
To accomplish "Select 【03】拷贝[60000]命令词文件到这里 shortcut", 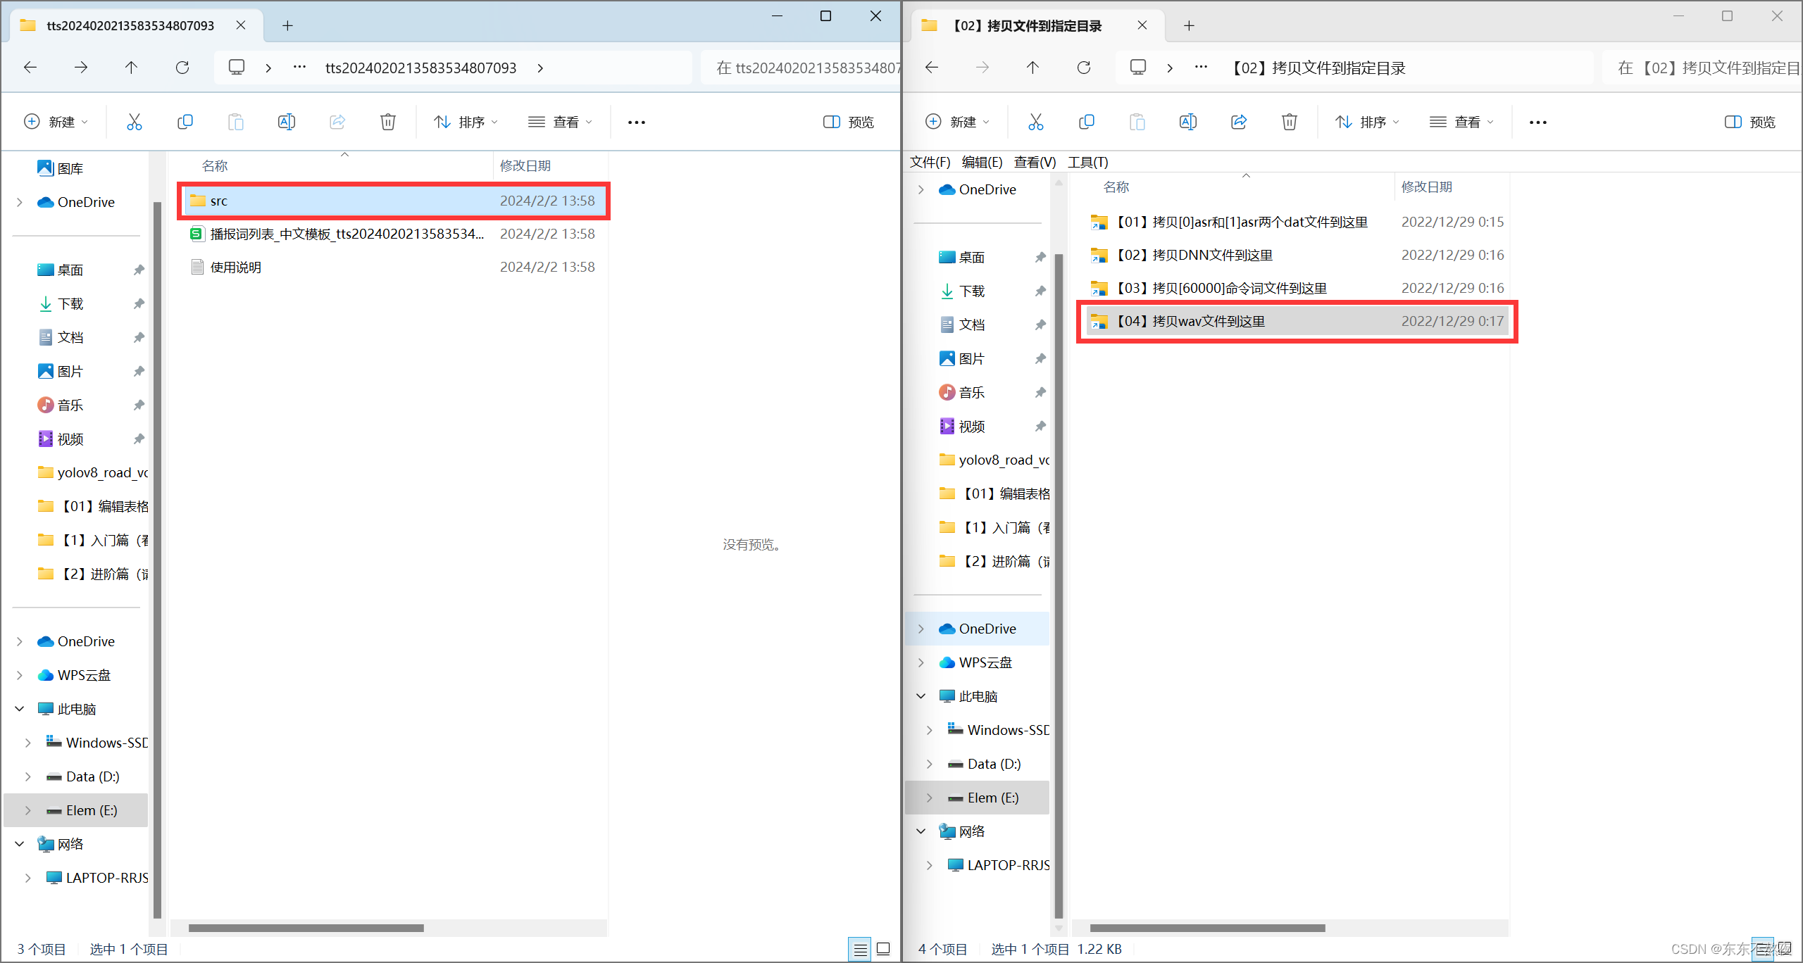I will click(1296, 288).
